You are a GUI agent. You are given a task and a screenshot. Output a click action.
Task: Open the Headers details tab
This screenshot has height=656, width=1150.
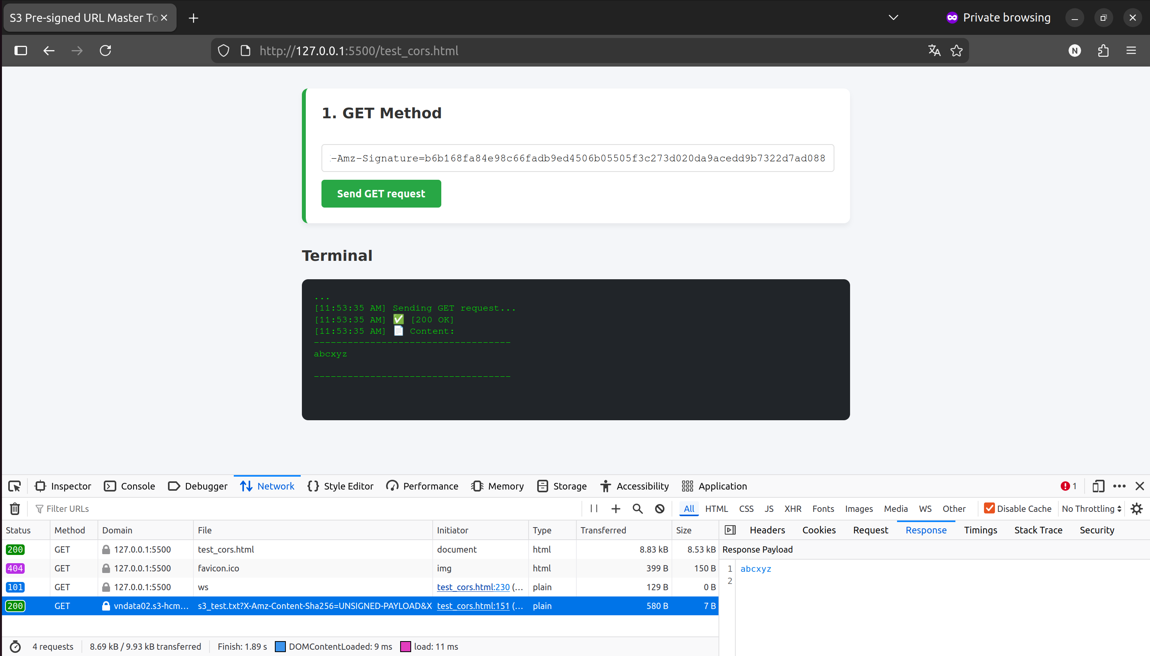pos(767,530)
